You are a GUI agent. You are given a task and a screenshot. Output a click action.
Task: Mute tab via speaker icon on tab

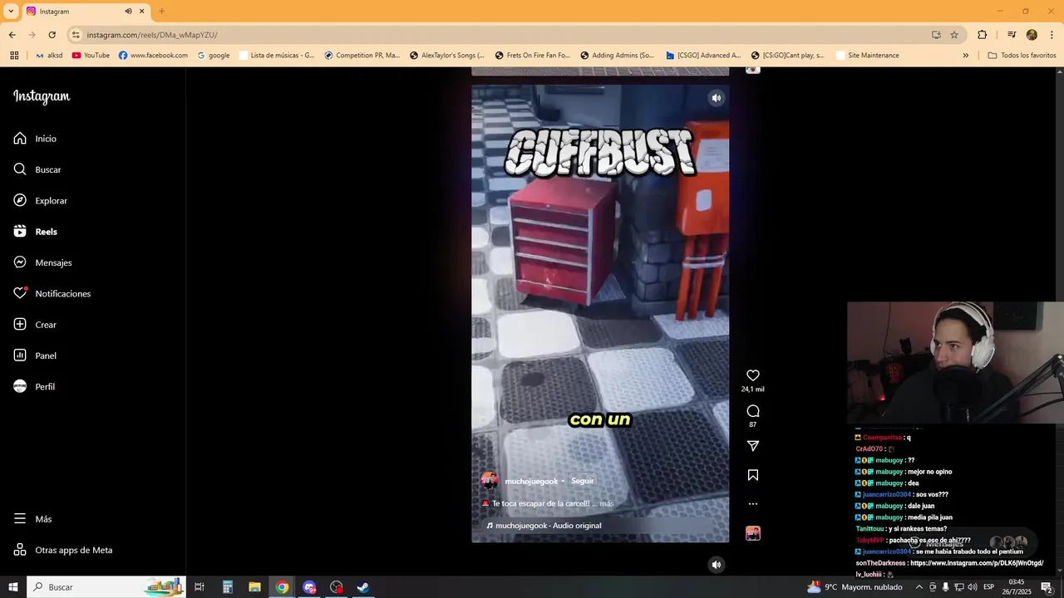point(129,12)
